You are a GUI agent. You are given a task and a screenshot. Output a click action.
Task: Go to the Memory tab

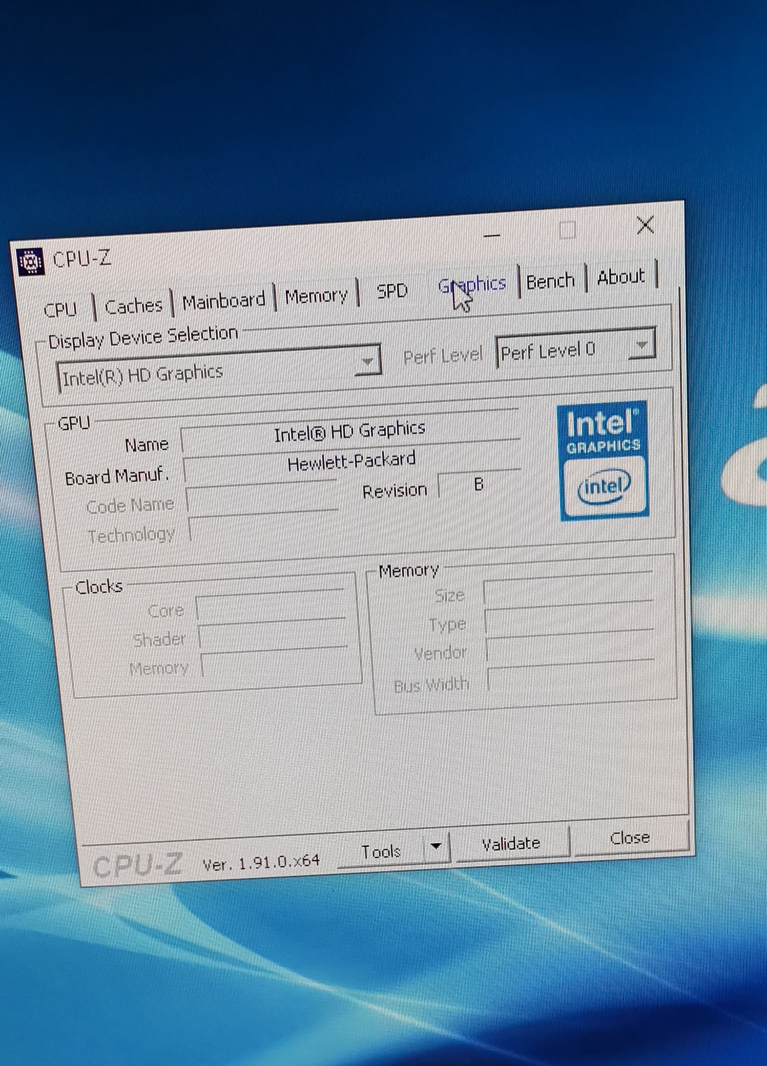[x=316, y=296]
